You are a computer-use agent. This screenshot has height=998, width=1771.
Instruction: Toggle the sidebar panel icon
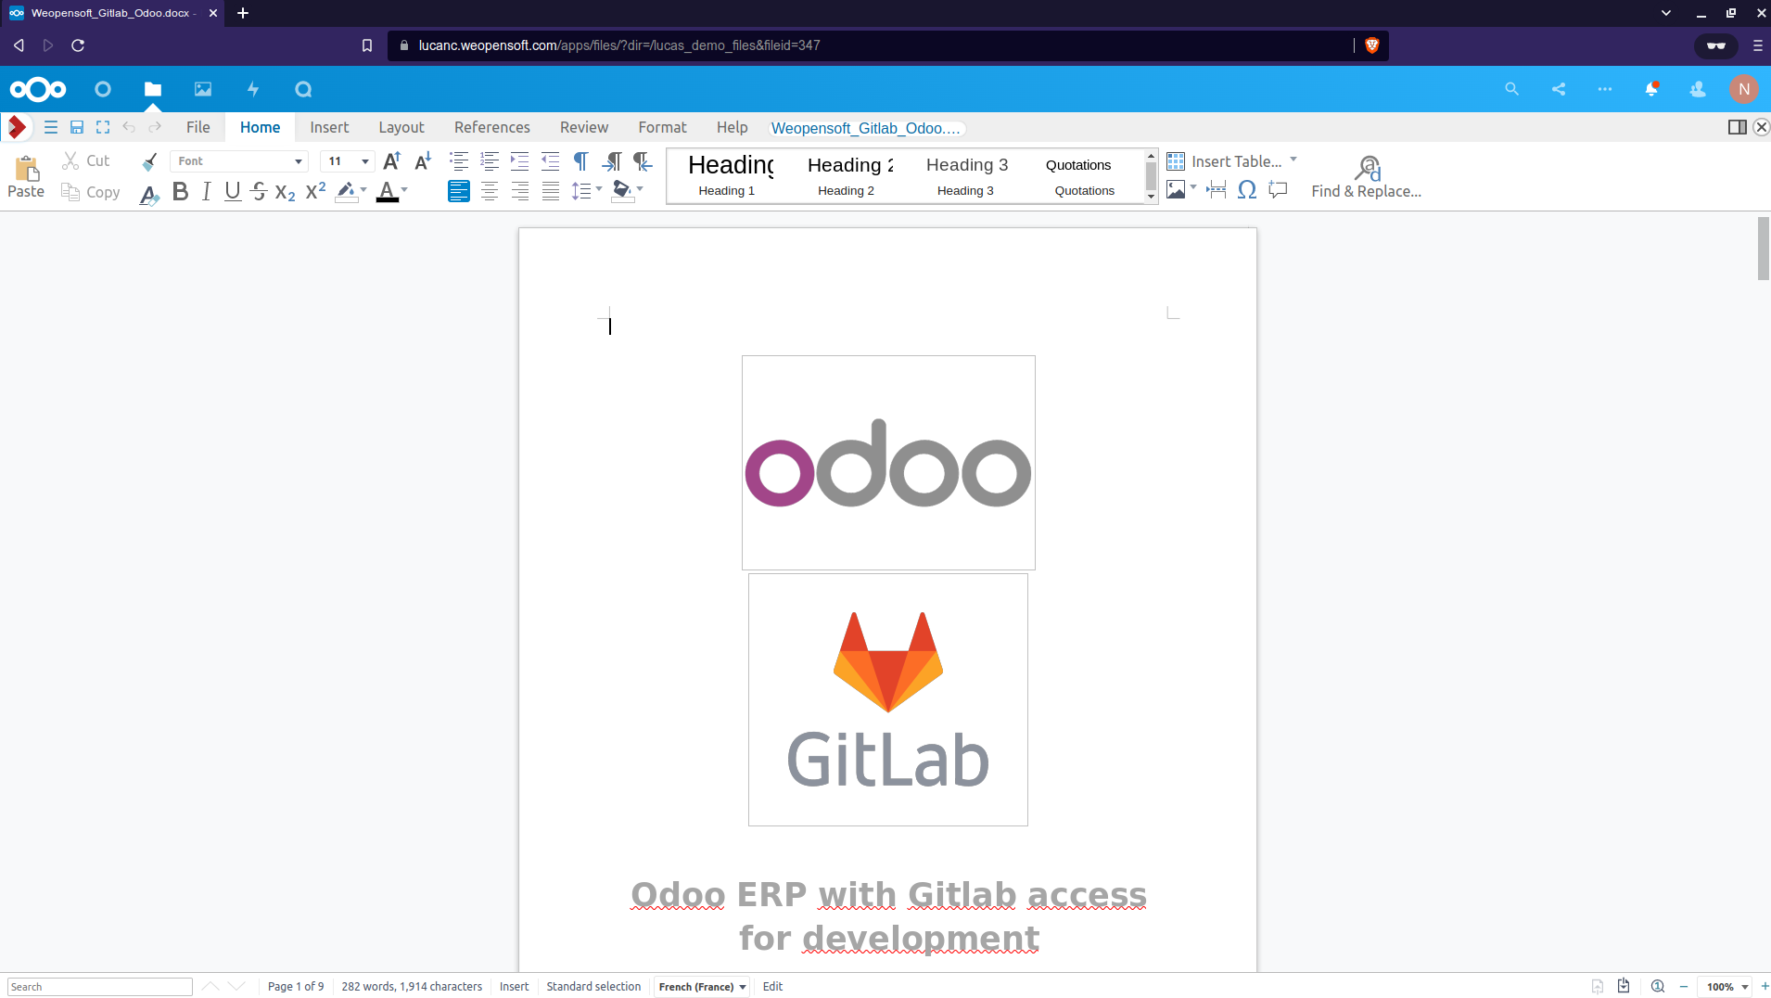(x=1738, y=127)
